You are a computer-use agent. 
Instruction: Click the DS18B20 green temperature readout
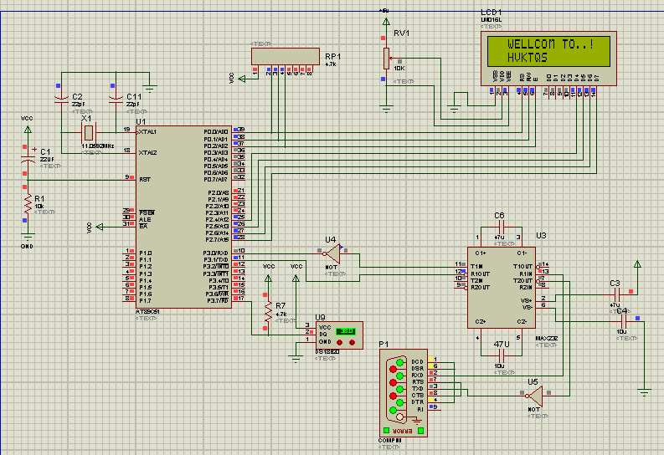pyautogui.click(x=344, y=332)
